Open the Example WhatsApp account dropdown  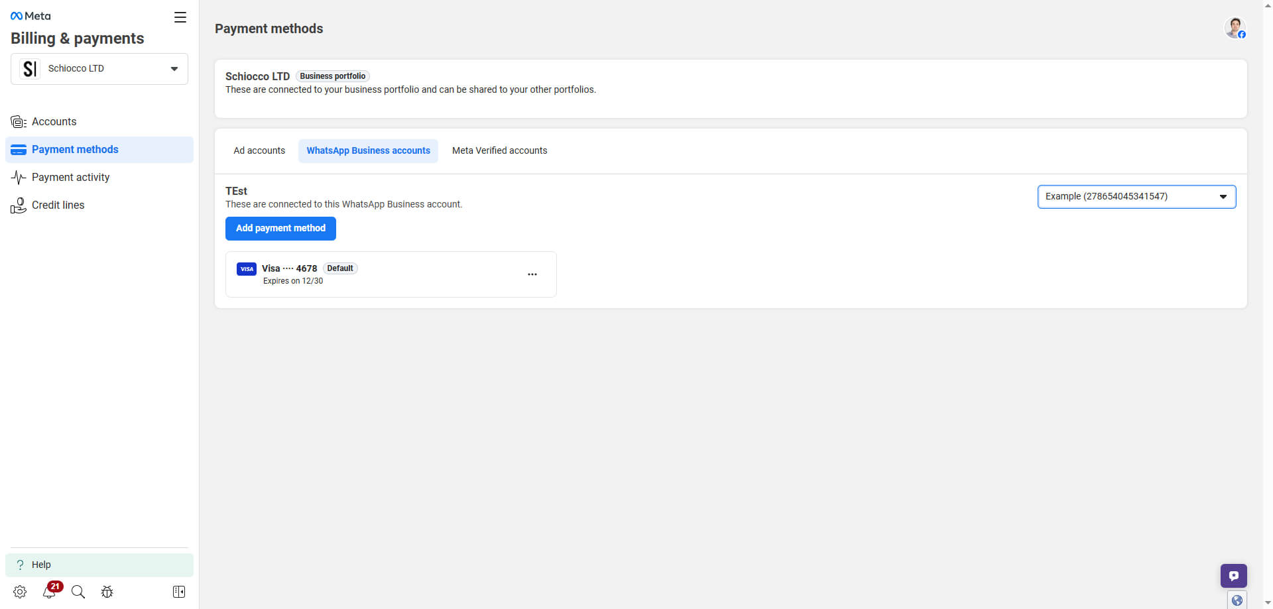(1136, 197)
